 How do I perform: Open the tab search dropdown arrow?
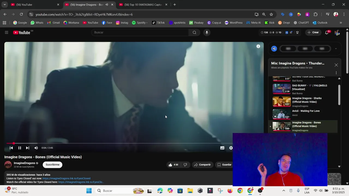5,5
